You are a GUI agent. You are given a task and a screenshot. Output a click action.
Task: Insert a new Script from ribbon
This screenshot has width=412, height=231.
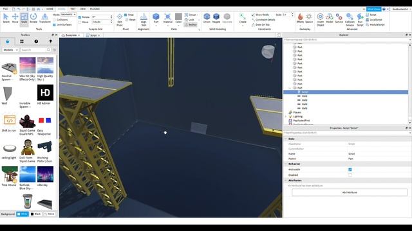coord(371,15)
